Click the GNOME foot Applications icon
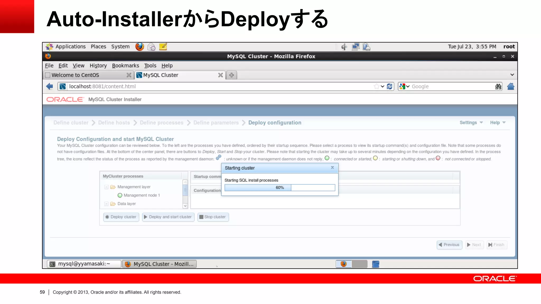 pos(49,47)
